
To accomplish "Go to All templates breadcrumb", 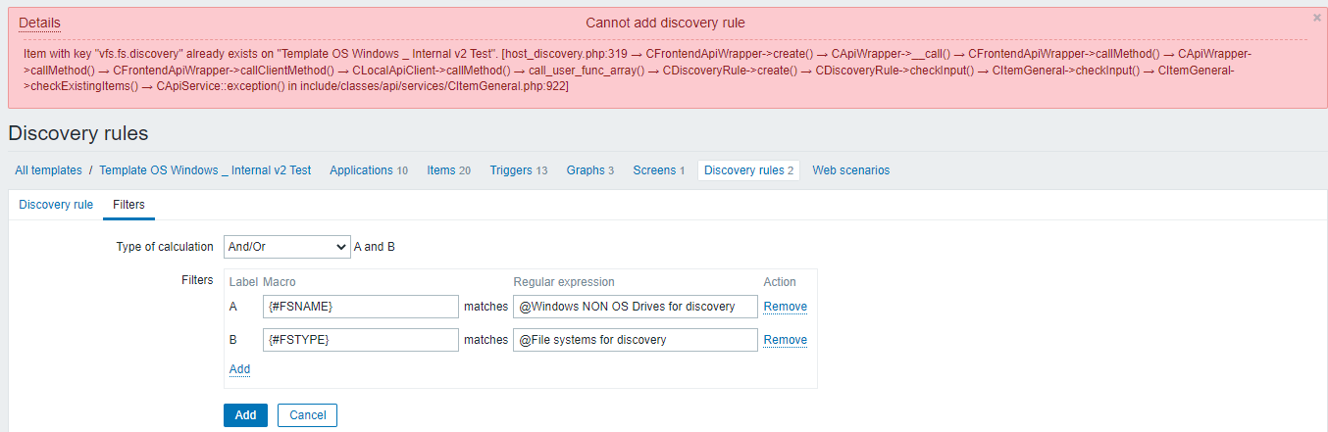I will click(48, 170).
